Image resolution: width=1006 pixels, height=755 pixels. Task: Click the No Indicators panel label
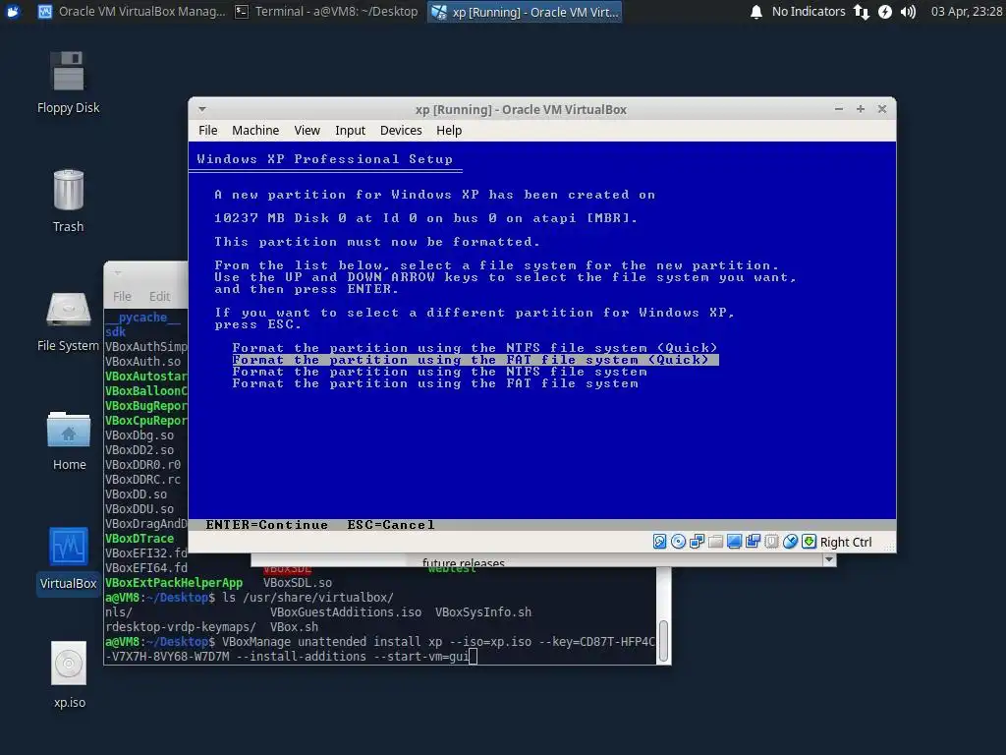pyautogui.click(x=809, y=12)
